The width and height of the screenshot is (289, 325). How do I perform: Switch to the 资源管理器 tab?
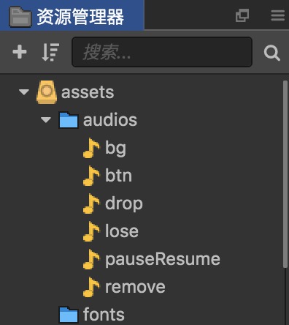click(72, 15)
